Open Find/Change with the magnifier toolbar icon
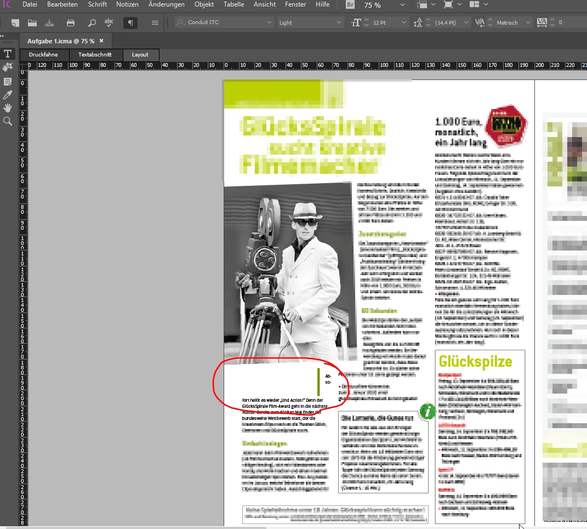 (92, 23)
